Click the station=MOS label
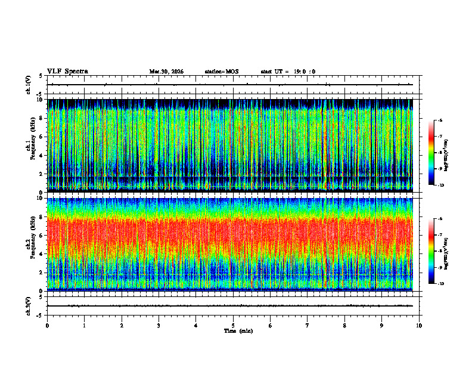472x365 pixels. 222,72
